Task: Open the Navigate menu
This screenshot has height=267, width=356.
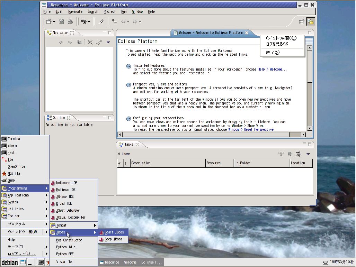Action: 75,11
